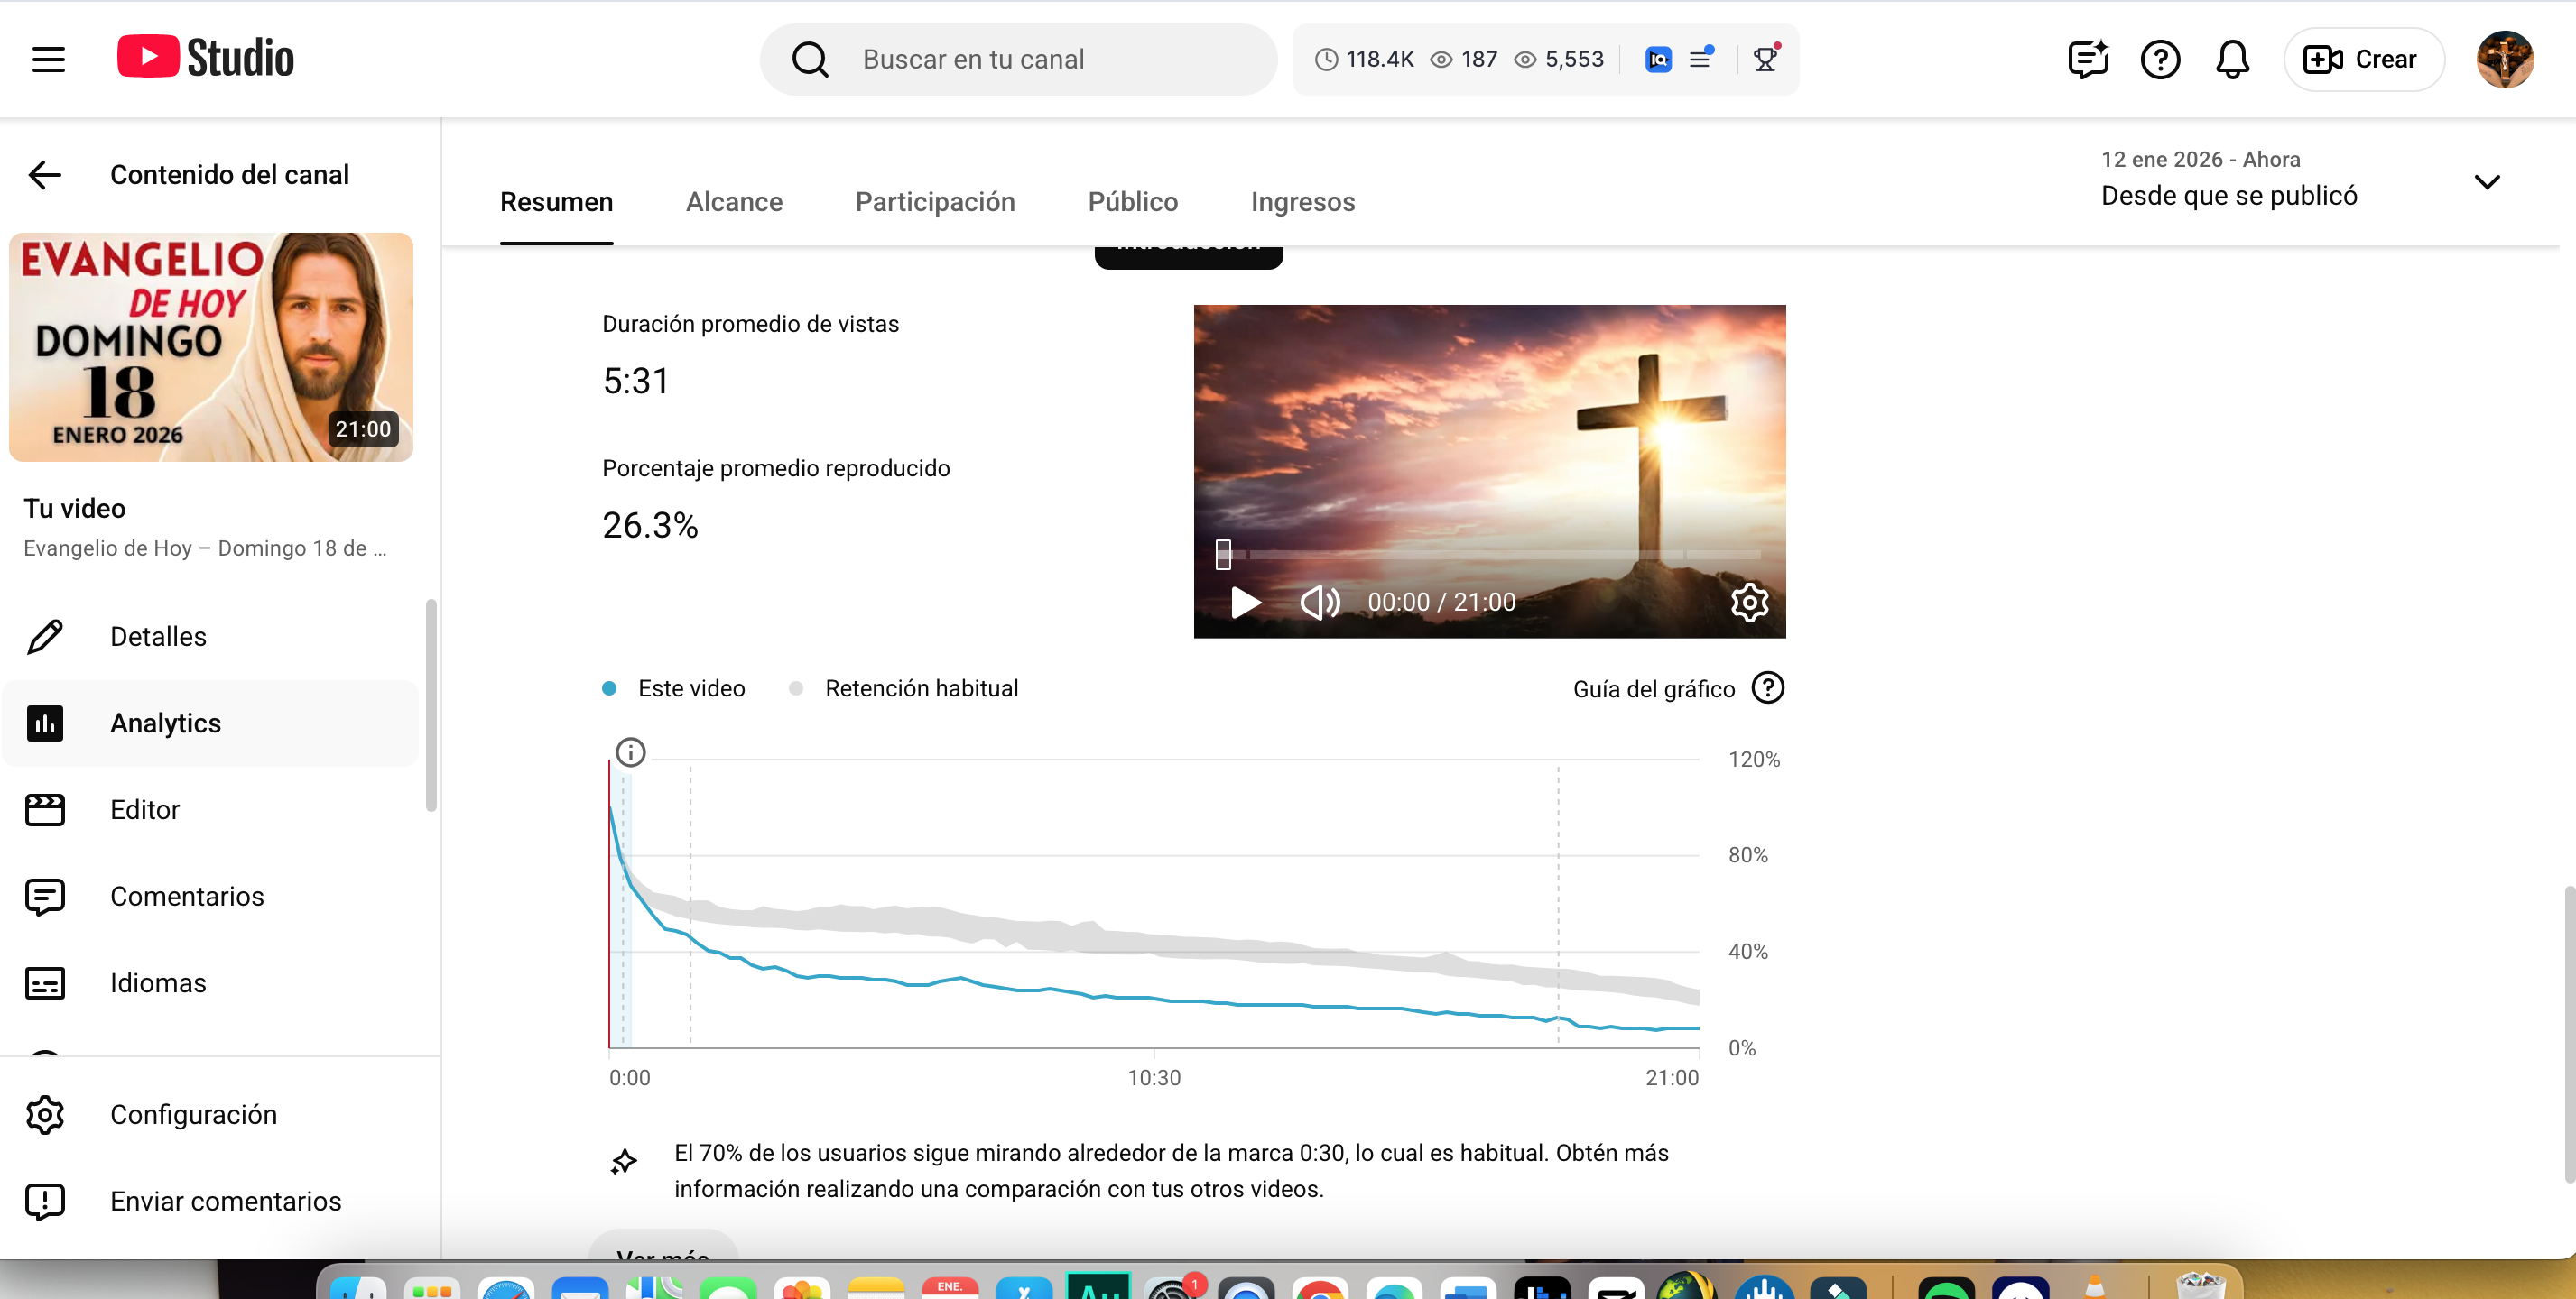
Task: Open account avatar menu
Action: coord(2504,59)
